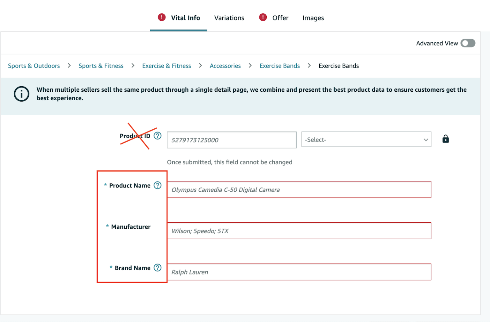This screenshot has height=322, width=490.
Task: Toggle the Advanced View switch
Action: 468,43
